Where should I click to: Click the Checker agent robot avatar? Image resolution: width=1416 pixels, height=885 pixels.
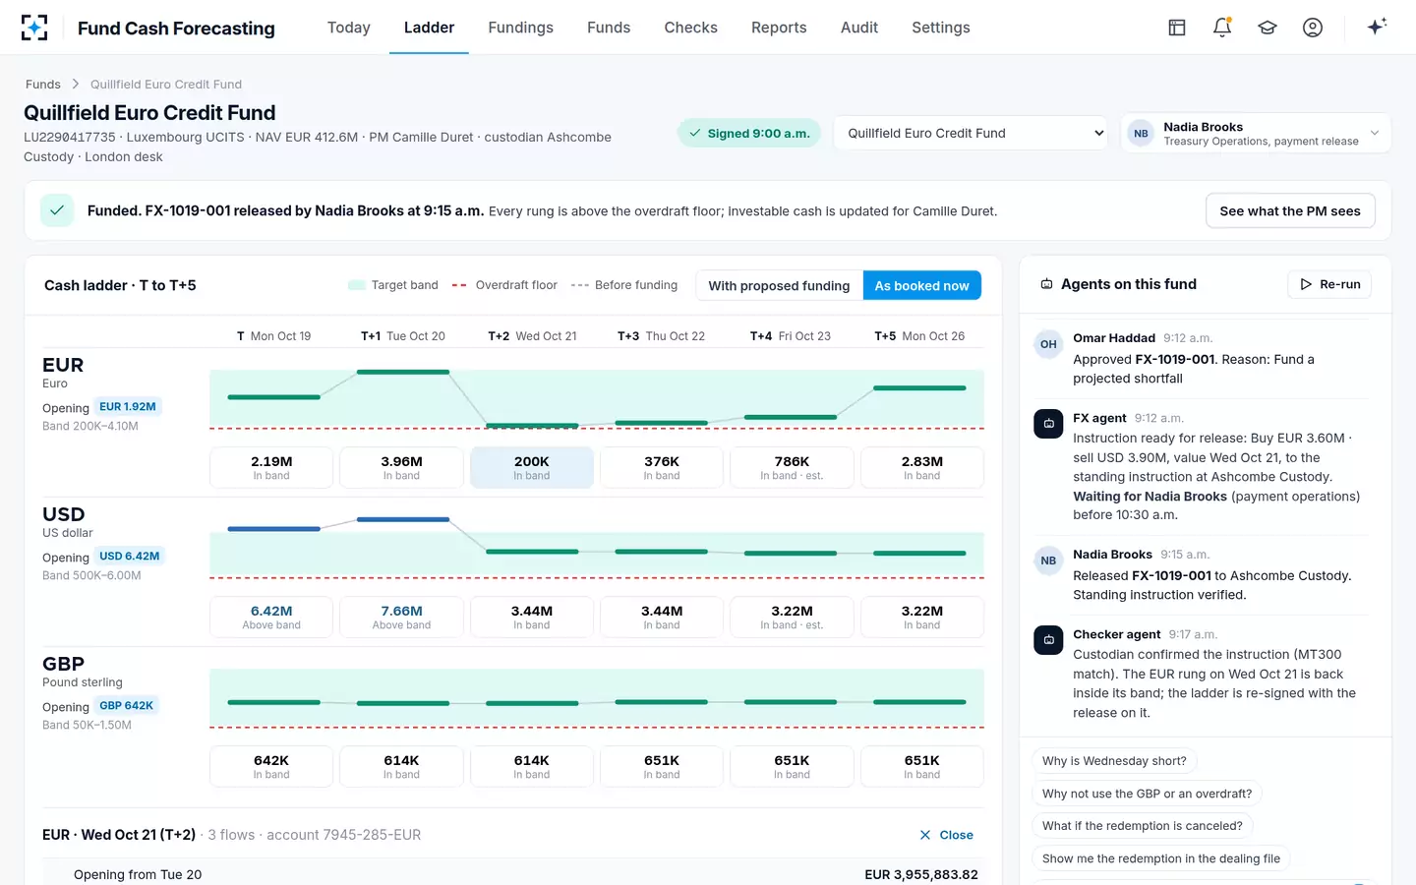click(x=1048, y=640)
